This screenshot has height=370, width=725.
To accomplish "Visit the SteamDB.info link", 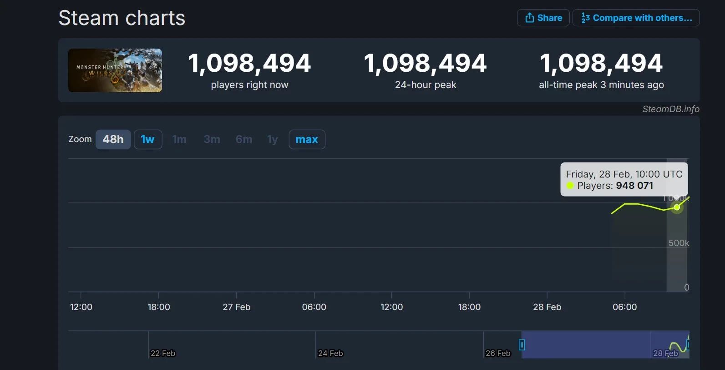I will pos(670,109).
